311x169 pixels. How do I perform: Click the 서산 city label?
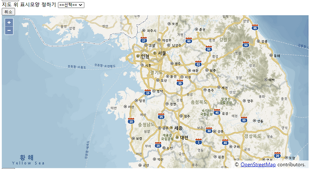coord(131,107)
